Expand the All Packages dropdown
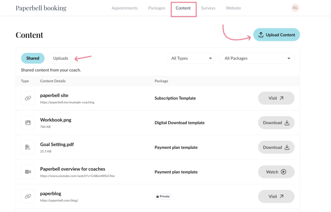The image size is (331, 212). pos(257,58)
